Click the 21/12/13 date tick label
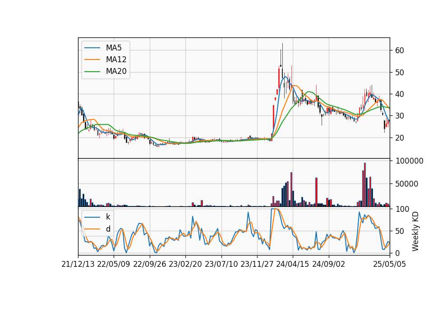The image size is (433, 311). [78, 265]
